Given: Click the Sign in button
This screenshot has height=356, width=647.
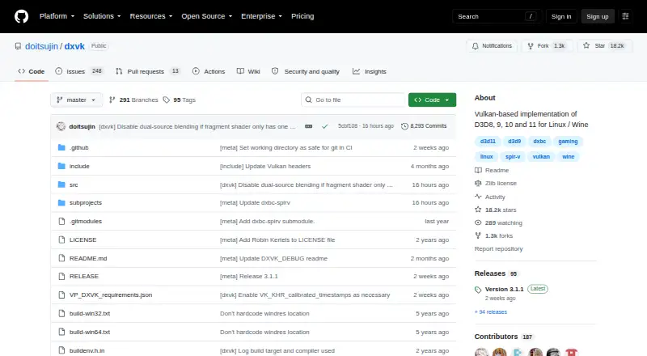Looking at the screenshot, I should pos(561,16).
